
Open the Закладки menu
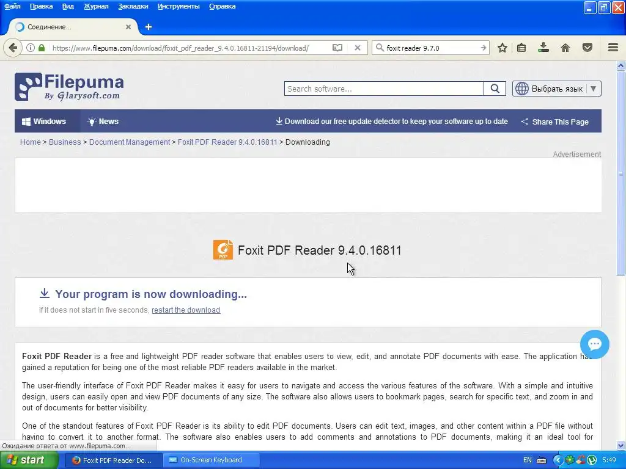tap(133, 6)
